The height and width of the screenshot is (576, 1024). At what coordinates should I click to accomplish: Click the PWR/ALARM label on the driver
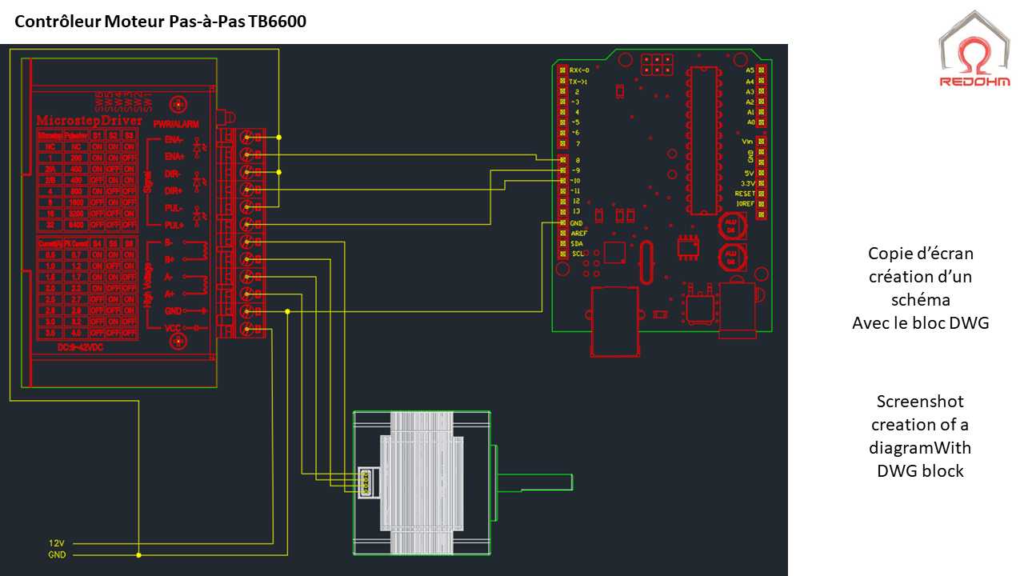click(176, 124)
